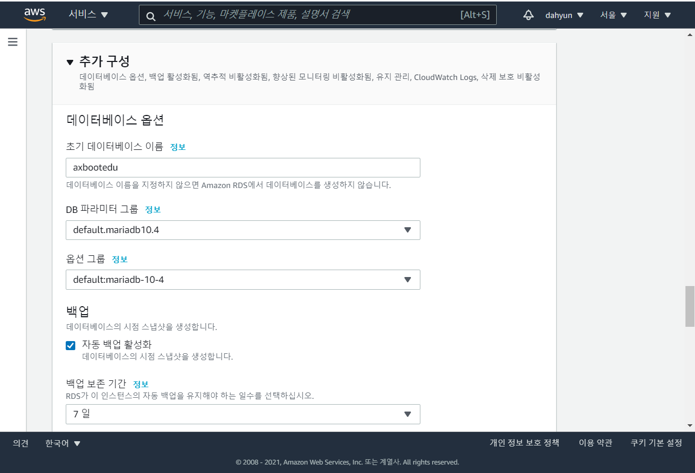Uncheck 자동 백업 활성화 checkbox
Screen dimensions: 695x473
point(71,345)
